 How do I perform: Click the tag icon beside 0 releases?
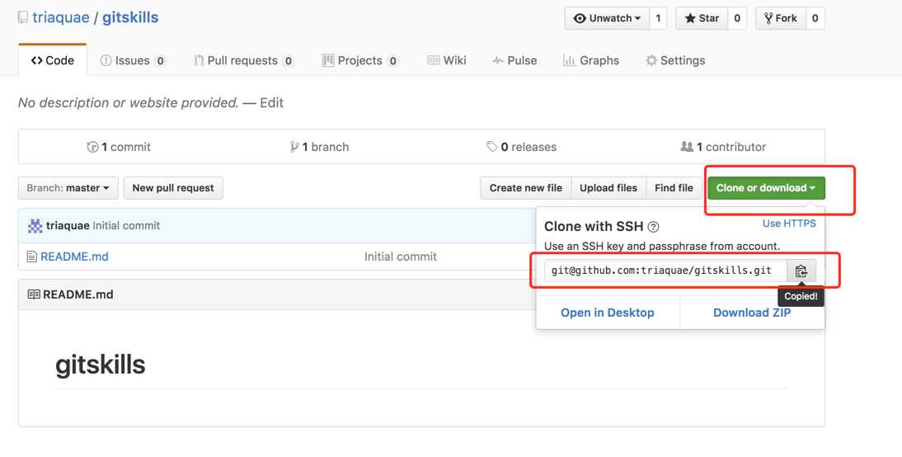(492, 147)
